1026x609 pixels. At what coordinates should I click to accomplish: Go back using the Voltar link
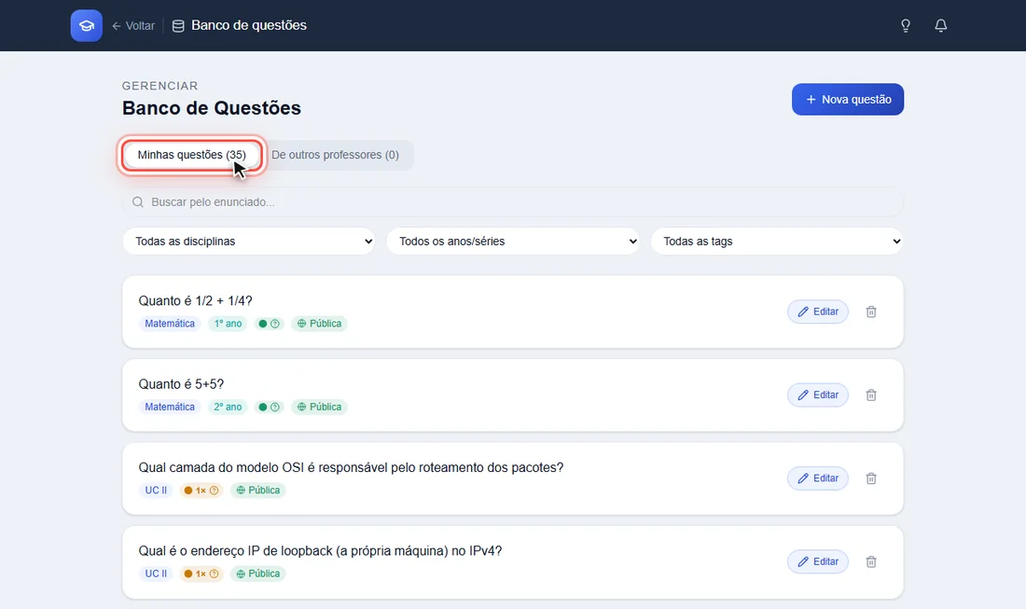[133, 25]
